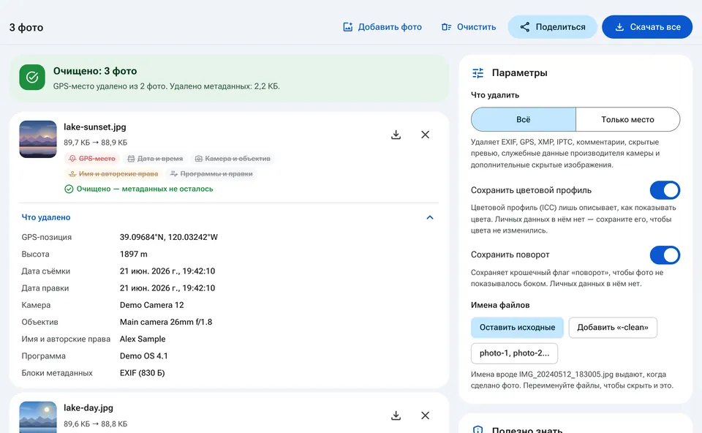Click the author value Alex Sample
The image size is (702, 433).
point(143,339)
